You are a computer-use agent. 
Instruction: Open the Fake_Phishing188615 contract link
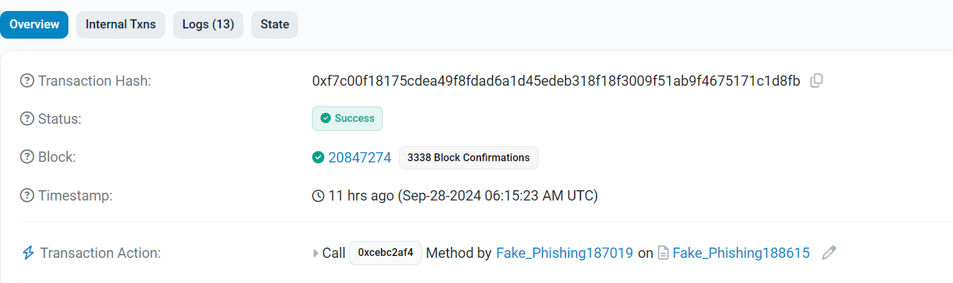741,253
